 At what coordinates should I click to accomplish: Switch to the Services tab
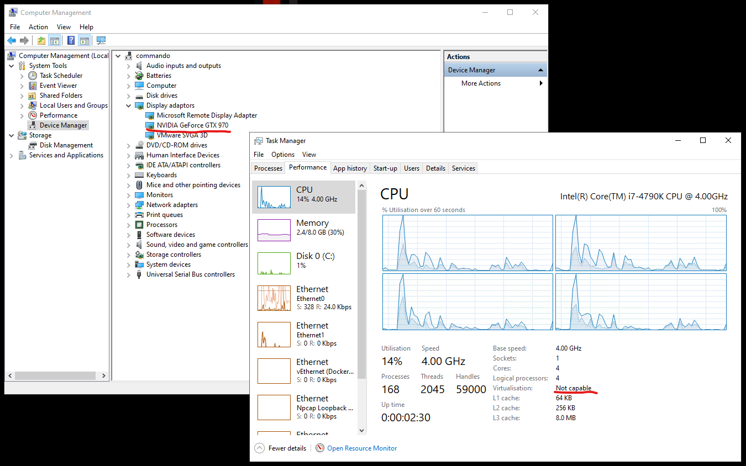point(464,168)
